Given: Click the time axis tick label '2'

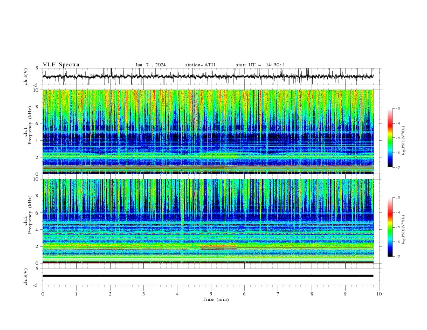Looking at the screenshot, I should pos(110,294).
